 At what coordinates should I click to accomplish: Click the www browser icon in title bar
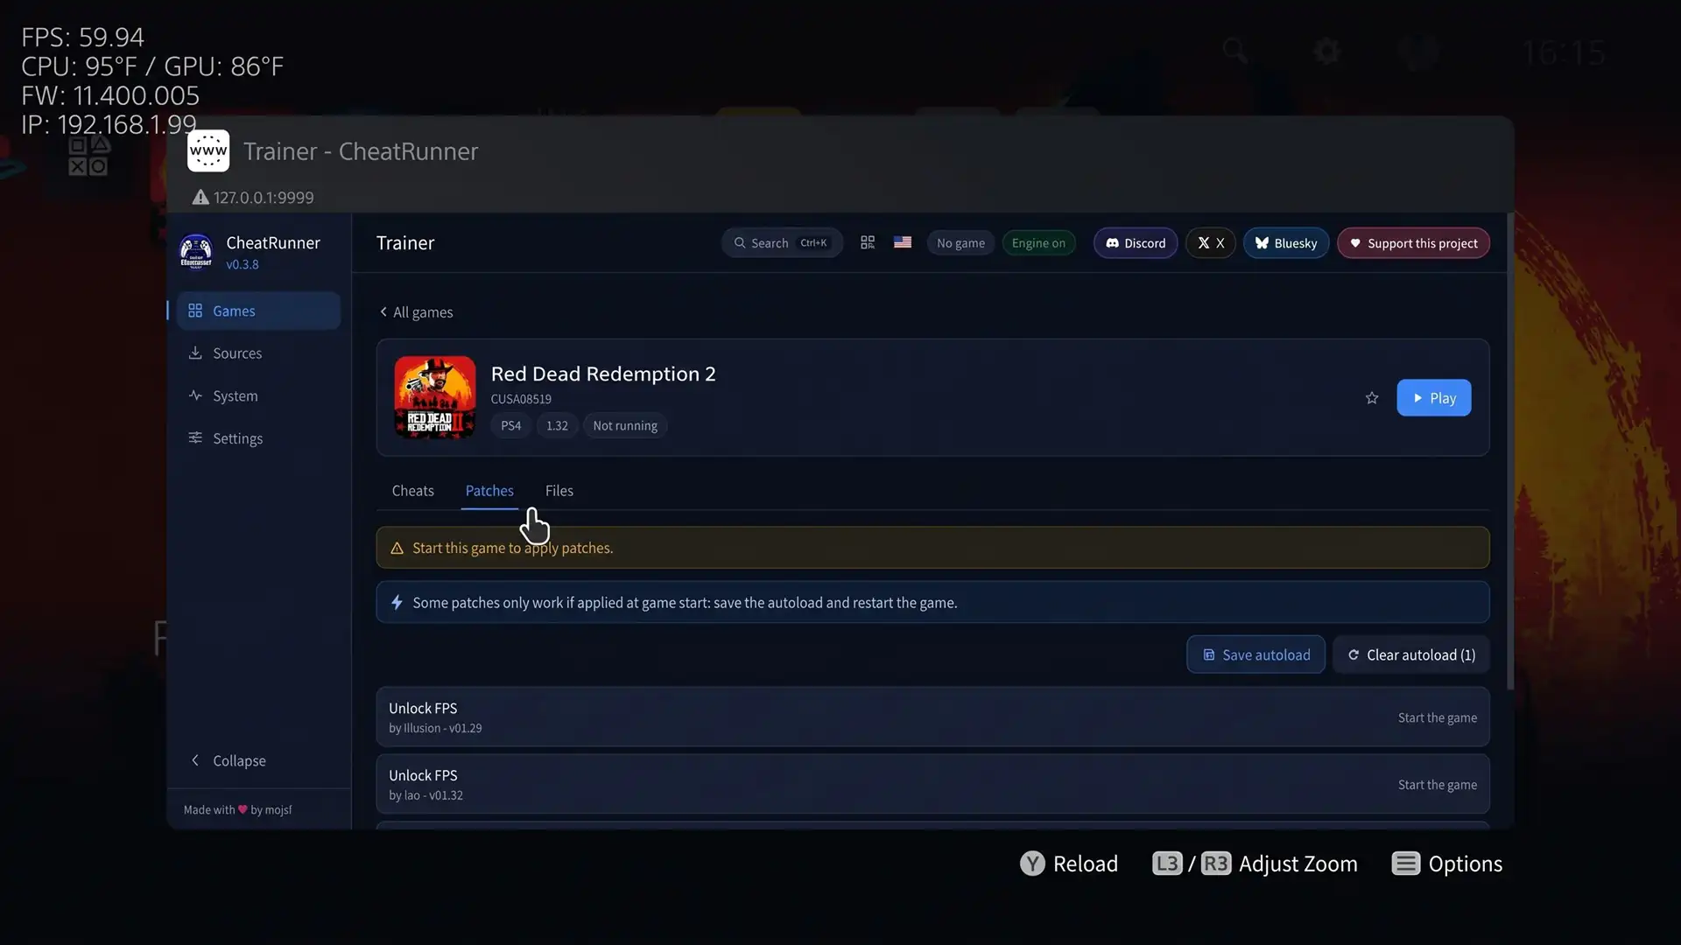[208, 151]
